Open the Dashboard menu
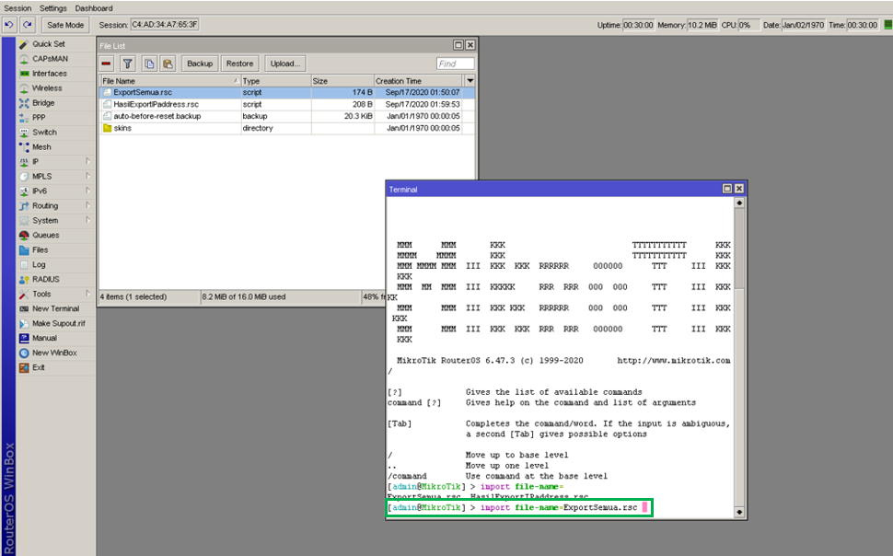Viewport: 893px width, 556px height. click(94, 8)
